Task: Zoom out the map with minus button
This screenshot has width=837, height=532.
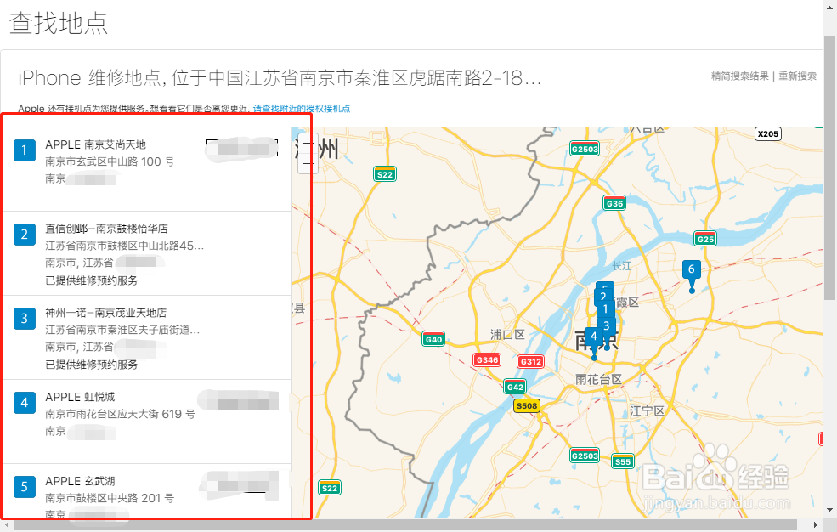Action: tap(308, 163)
